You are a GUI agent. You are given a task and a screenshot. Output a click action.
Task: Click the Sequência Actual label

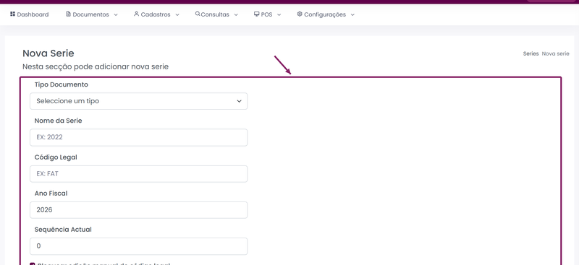(x=63, y=229)
